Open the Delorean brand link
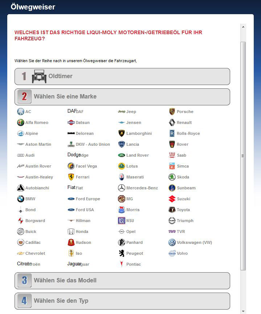Screen dimensions: 261x314 point(85,133)
